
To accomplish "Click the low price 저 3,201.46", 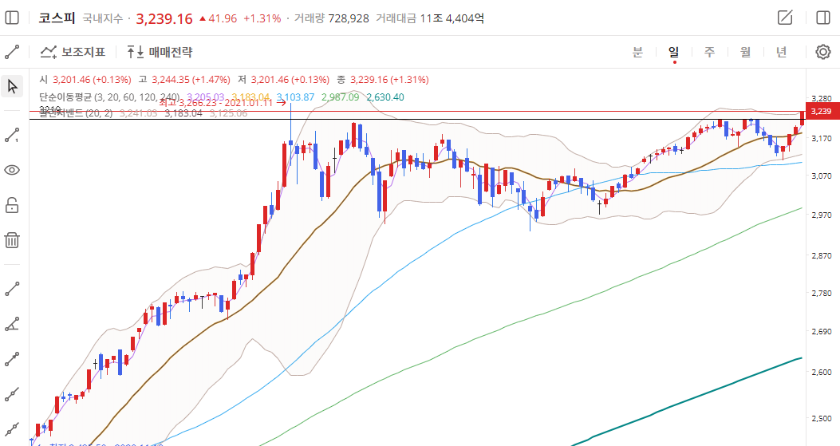I will (283, 80).
